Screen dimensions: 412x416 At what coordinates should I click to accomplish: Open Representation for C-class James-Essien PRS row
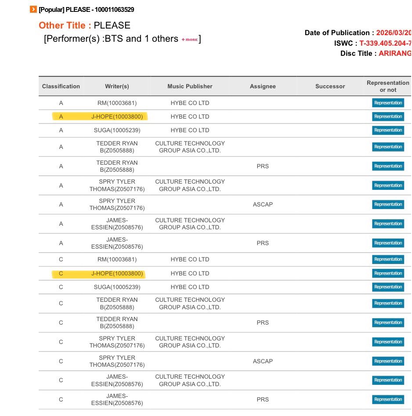point(388,400)
